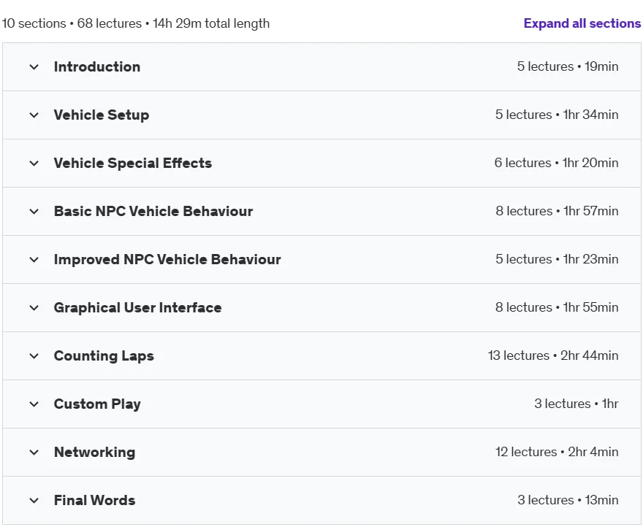This screenshot has width=643, height=527.
Task: Expand the Introduction section chevron
Action: (34, 67)
